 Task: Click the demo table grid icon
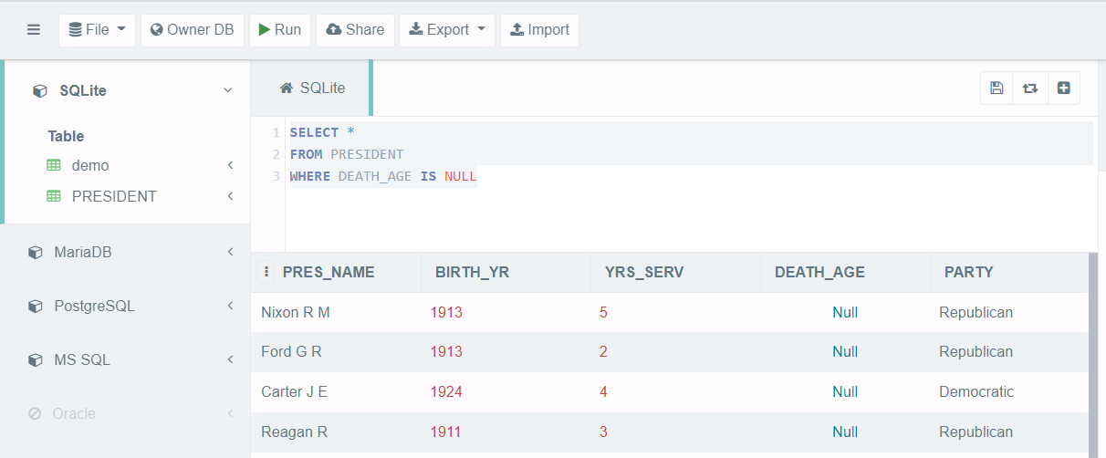[54, 166]
